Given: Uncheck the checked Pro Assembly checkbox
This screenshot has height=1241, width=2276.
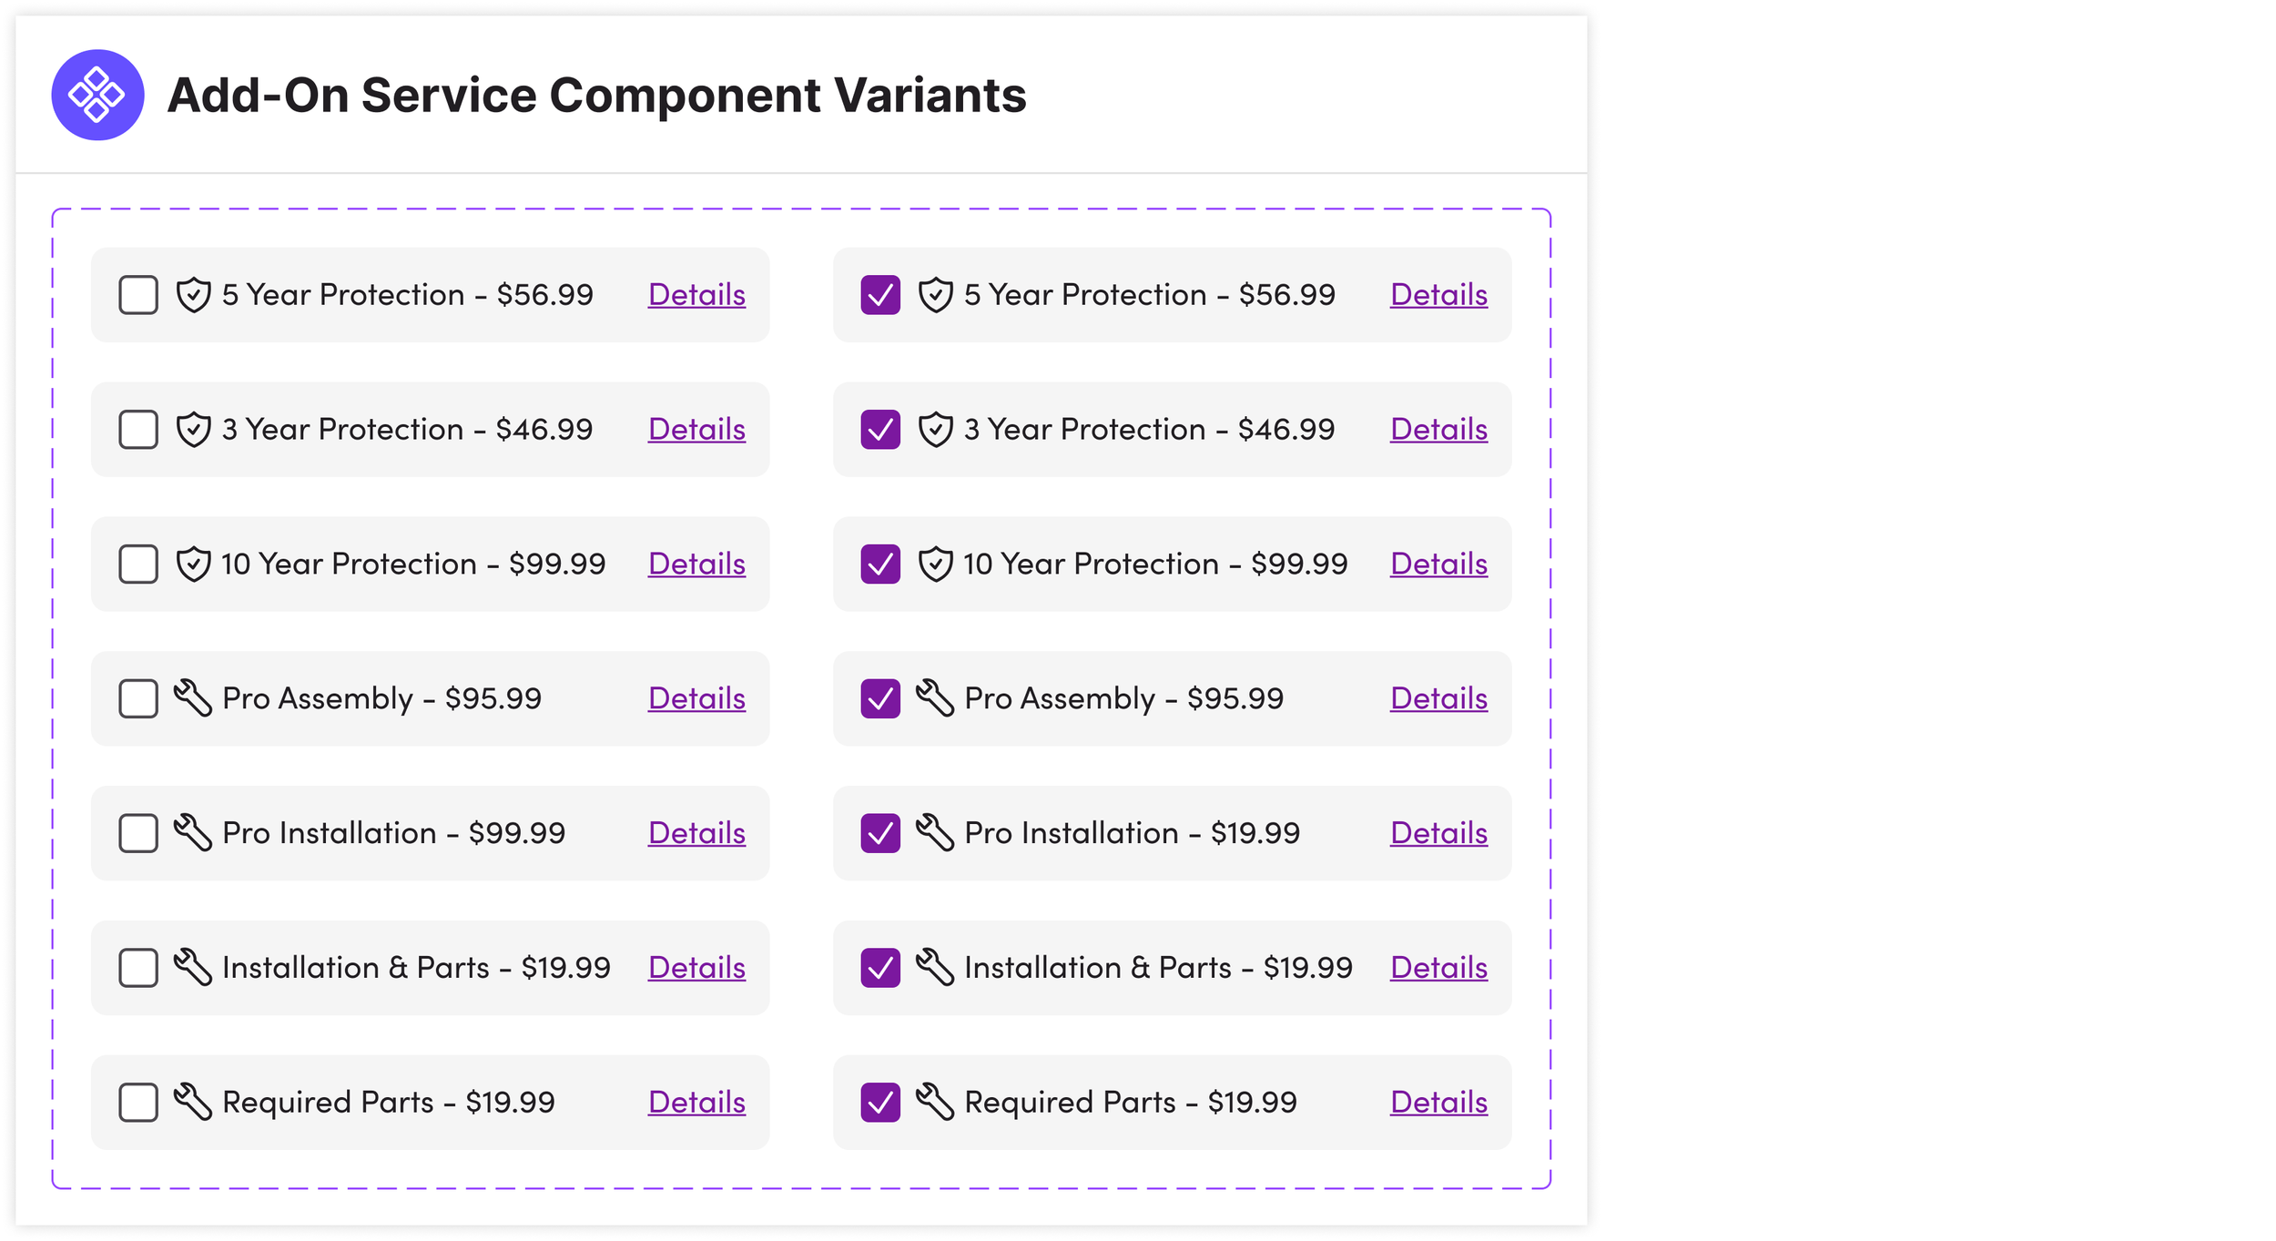Looking at the screenshot, I should [880, 698].
